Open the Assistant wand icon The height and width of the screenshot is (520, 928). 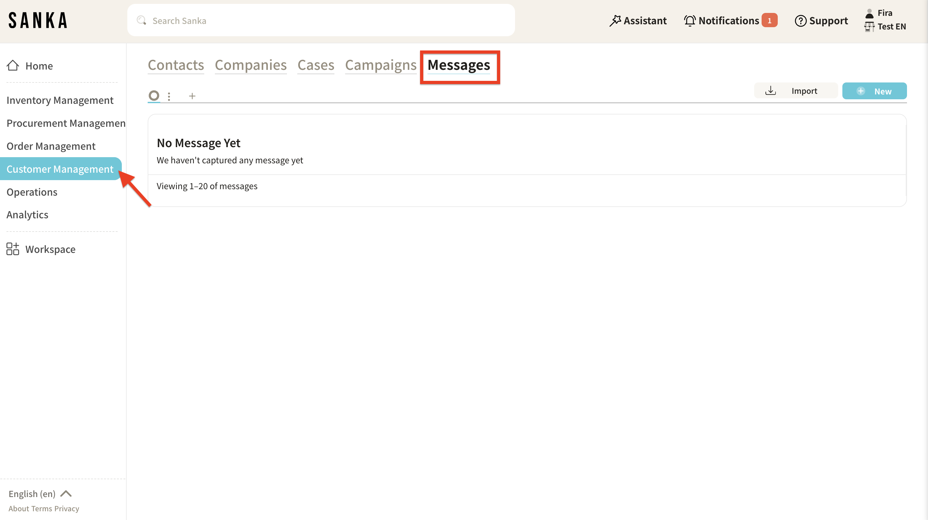point(615,21)
